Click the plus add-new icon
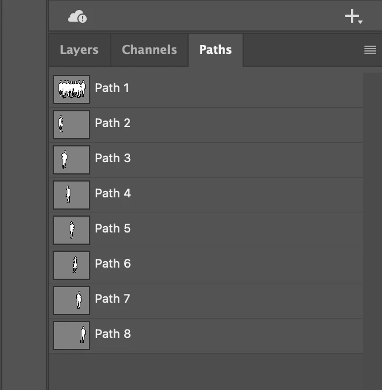Viewport: 382px width, 390px height. click(x=352, y=16)
